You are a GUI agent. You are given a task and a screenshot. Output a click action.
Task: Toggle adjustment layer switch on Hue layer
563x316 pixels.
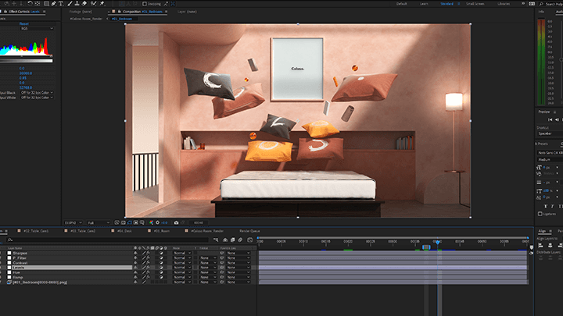tap(161, 272)
